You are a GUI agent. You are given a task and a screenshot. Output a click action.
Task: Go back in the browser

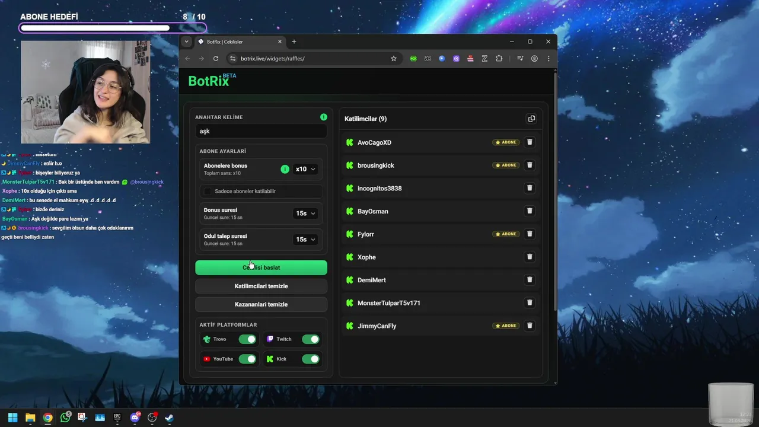(x=187, y=59)
